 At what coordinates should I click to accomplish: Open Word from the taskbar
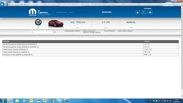pyautogui.click(x=38, y=101)
